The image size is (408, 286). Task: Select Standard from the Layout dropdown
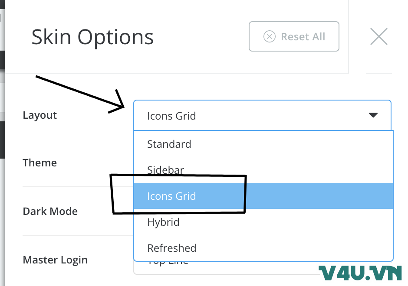(x=169, y=144)
